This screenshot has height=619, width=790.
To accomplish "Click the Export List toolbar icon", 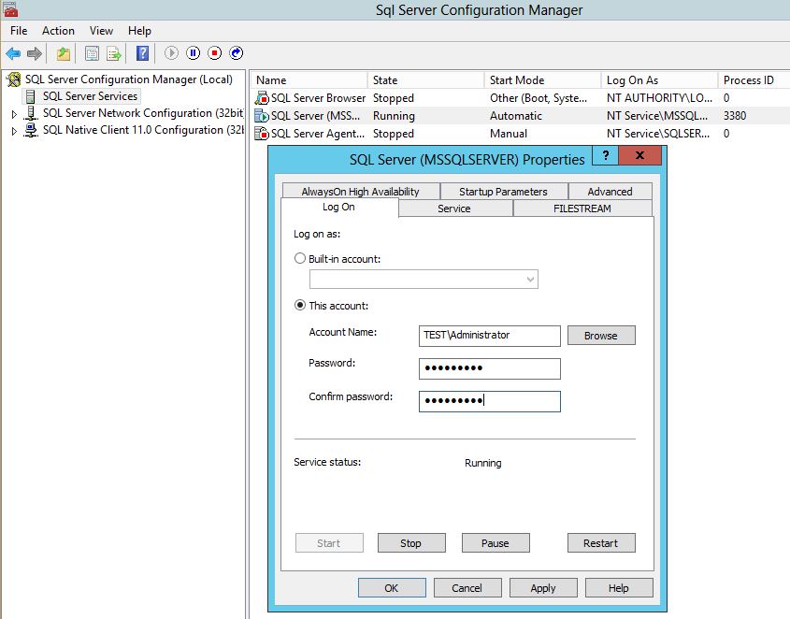I will click(114, 53).
